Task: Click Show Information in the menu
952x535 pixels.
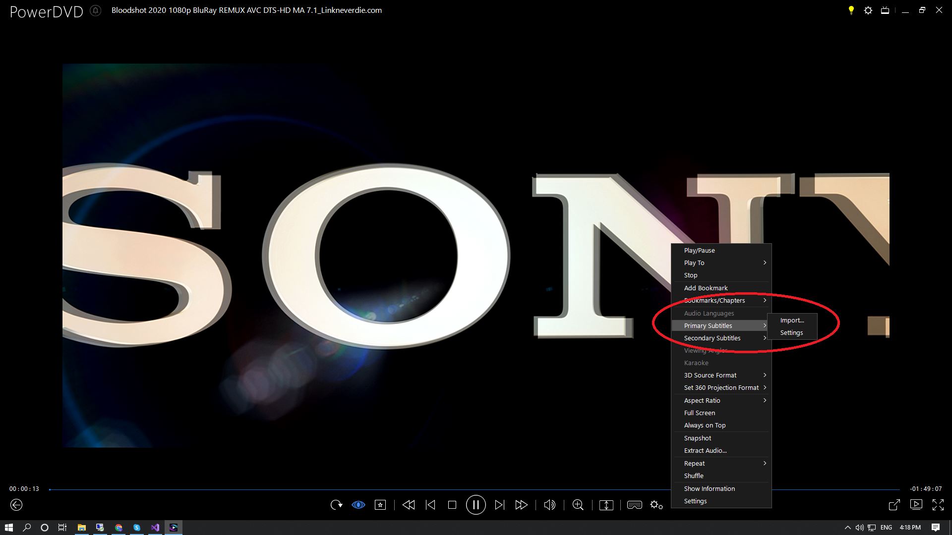Action: pos(709,488)
